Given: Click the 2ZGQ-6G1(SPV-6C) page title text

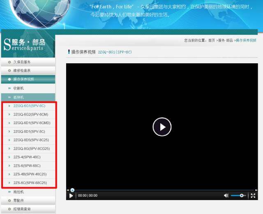Looking at the screenshot, I should click(115, 52).
